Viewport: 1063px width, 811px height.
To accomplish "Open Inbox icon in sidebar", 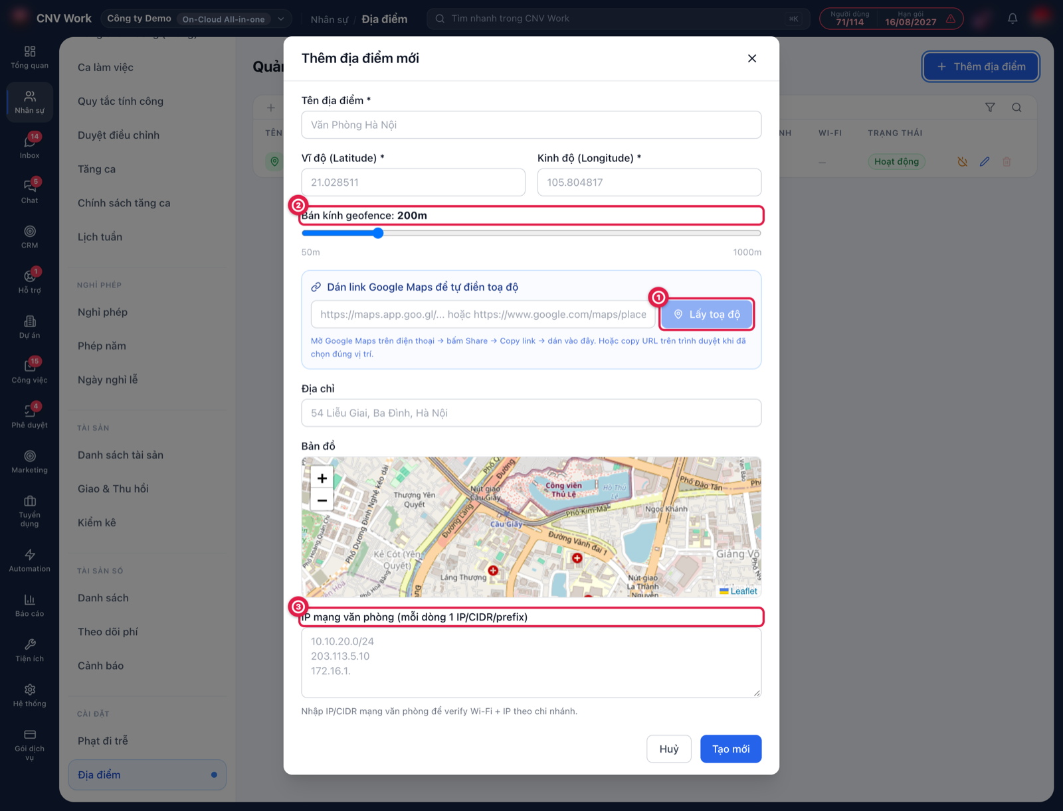I will [x=29, y=147].
